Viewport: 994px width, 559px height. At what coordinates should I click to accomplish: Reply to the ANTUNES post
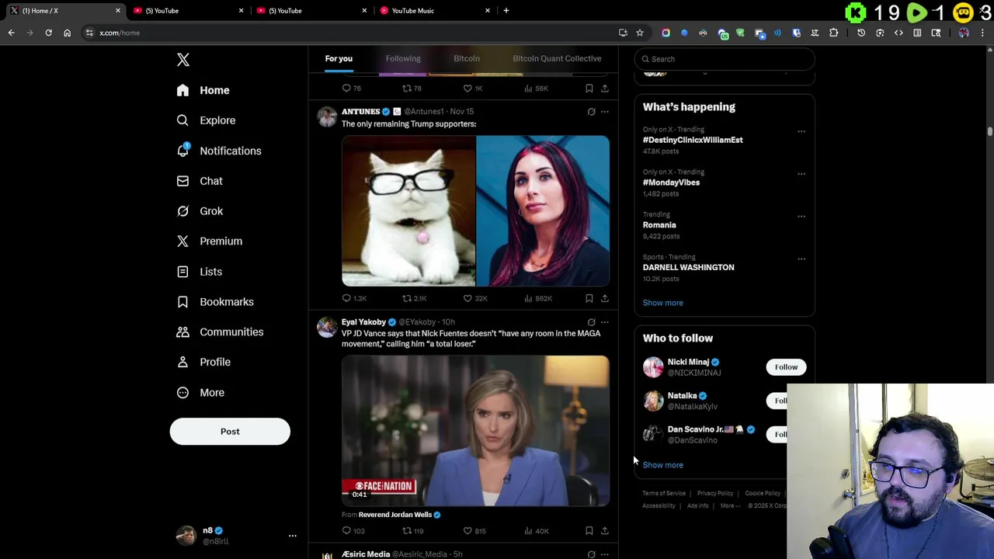354,298
